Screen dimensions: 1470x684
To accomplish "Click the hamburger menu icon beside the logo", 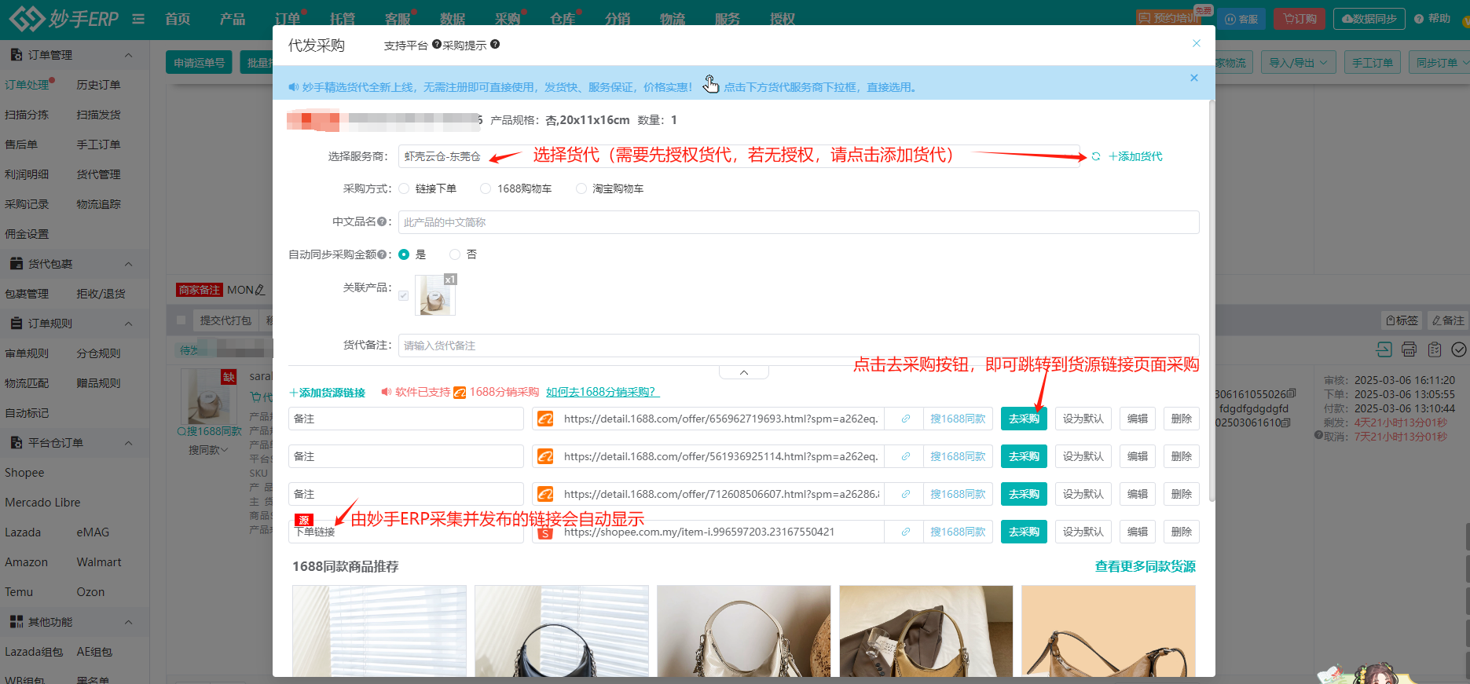I will 138,19.
